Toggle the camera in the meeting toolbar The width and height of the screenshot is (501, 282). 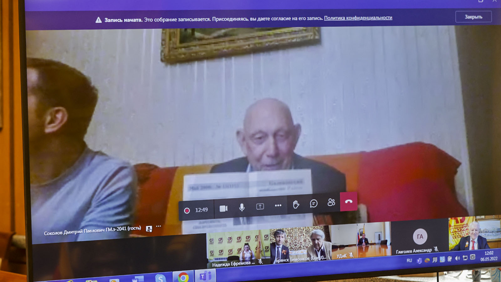[223, 208]
